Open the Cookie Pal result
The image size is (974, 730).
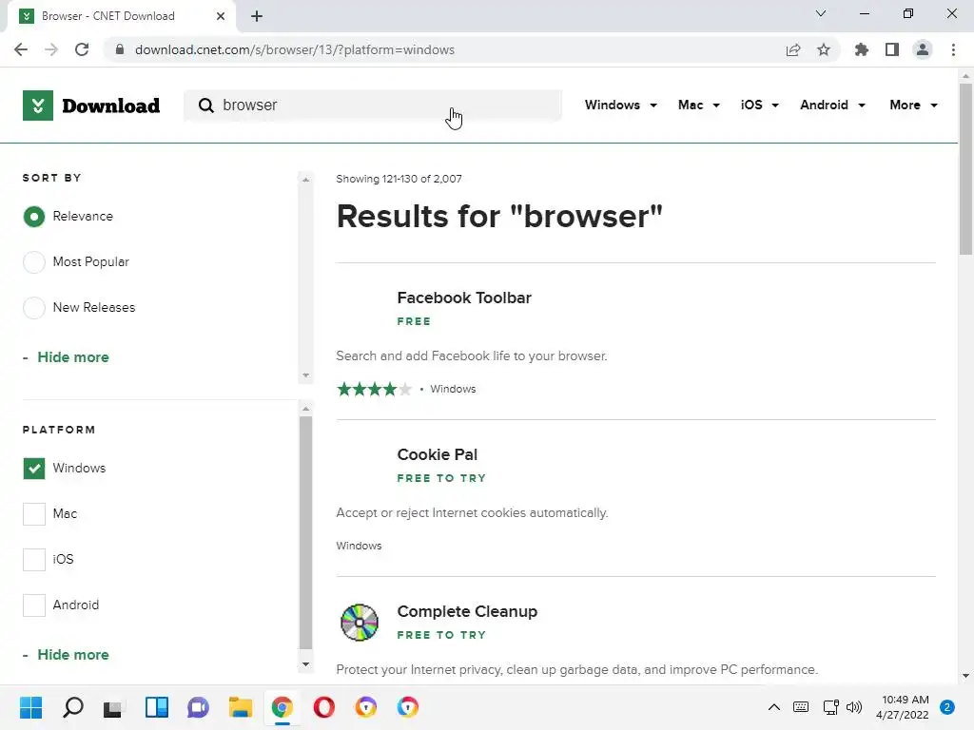438,455
